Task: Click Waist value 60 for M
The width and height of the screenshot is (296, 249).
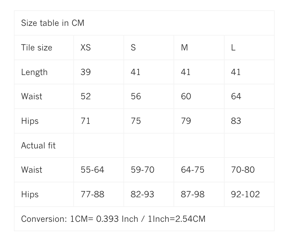Action: point(186,96)
